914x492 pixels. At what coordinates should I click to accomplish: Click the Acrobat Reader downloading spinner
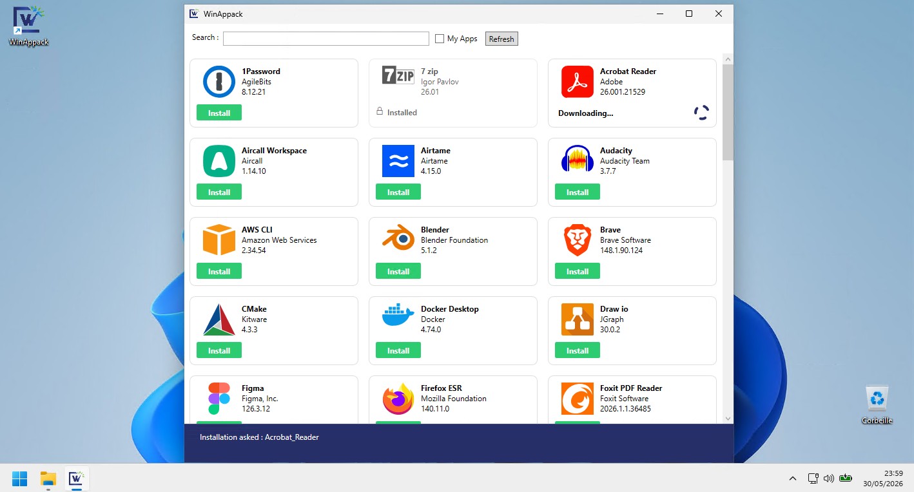point(701,113)
